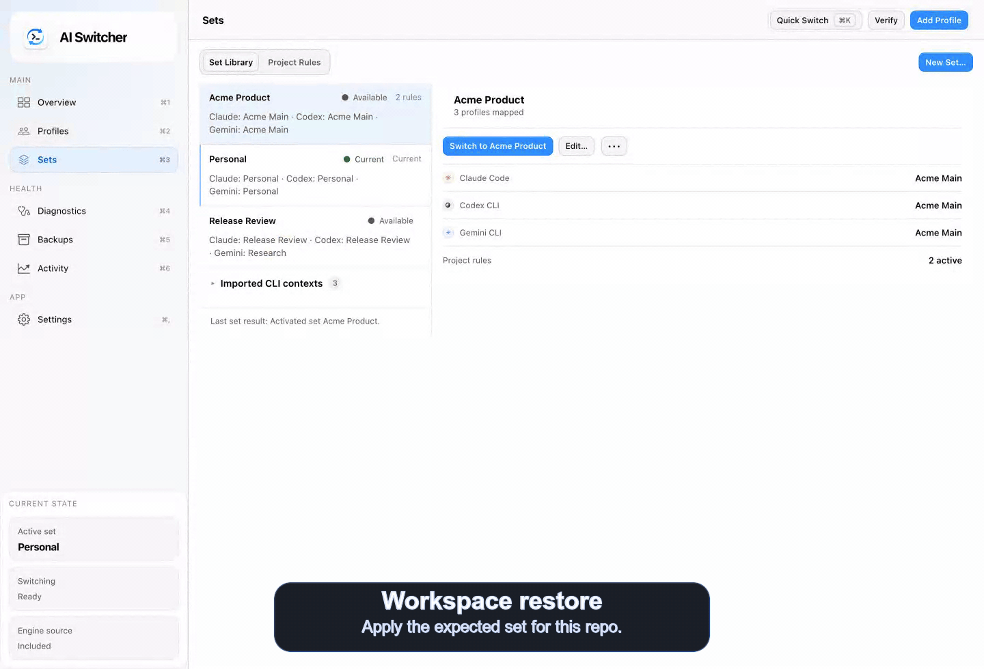
Task: Click the Claude Code icon in mapping list
Action: pos(448,178)
